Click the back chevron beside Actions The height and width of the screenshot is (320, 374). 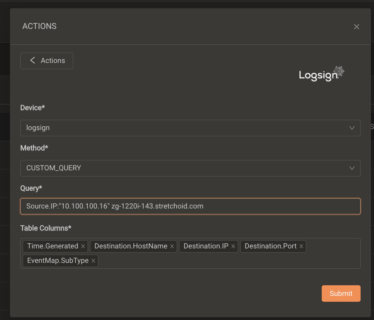33,60
